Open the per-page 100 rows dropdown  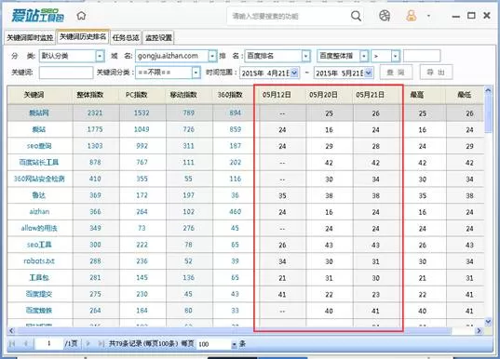(x=234, y=344)
